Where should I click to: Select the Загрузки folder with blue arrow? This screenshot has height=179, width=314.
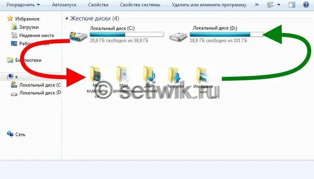click(x=174, y=75)
